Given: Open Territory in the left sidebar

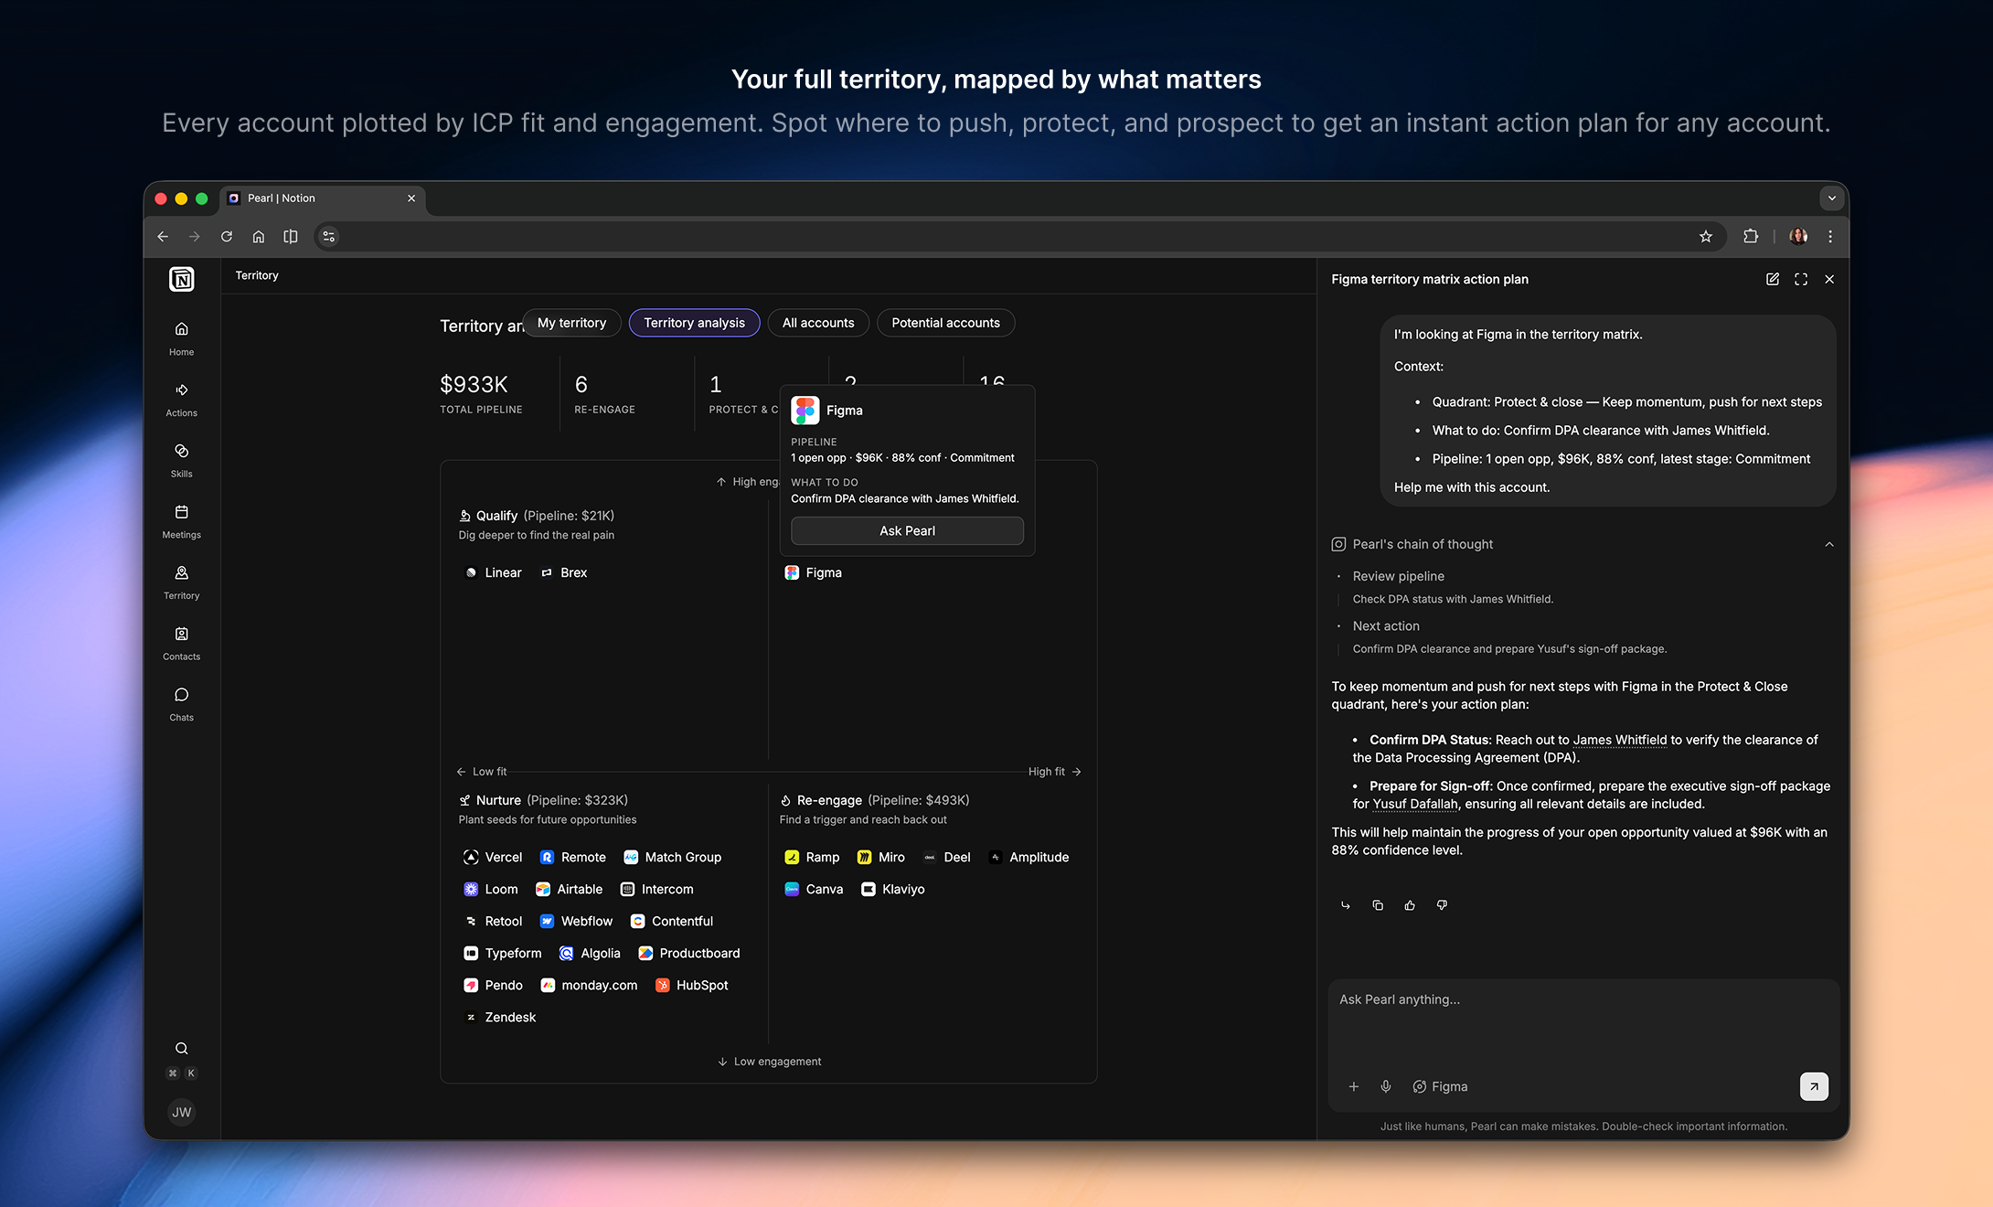Looking at the screenshot, I should (x=181, y=582).
